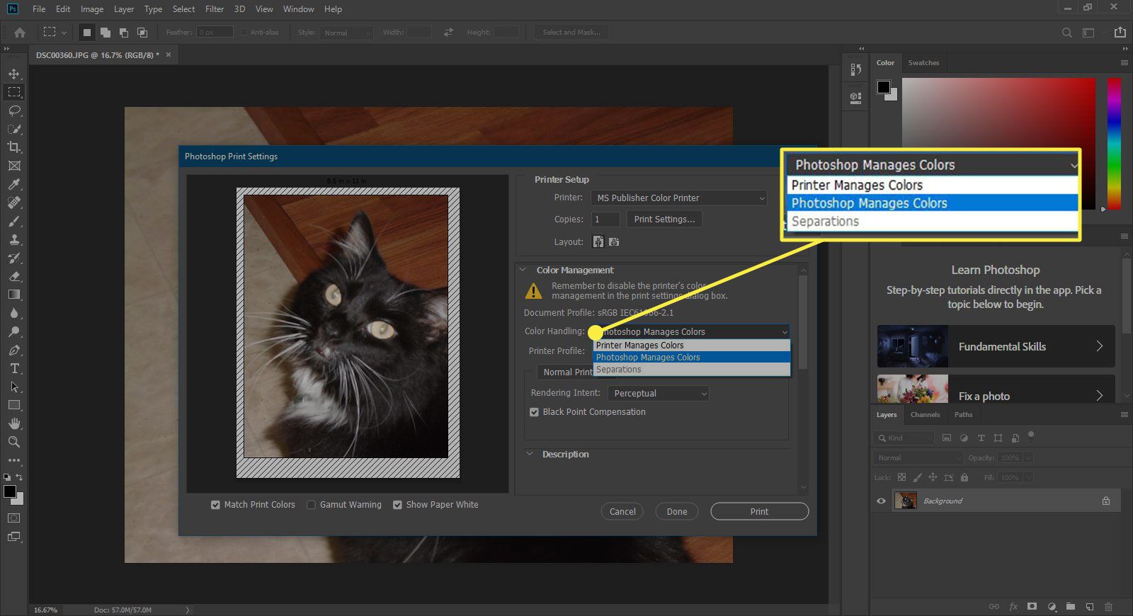Screen dimensions: 1133x616
Task: Select the Rectangle shape tool
Action: click(x=14, y=405)
